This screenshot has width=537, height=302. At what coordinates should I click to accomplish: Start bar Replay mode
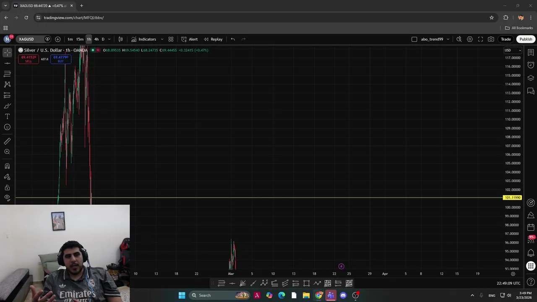coord(213,39)
